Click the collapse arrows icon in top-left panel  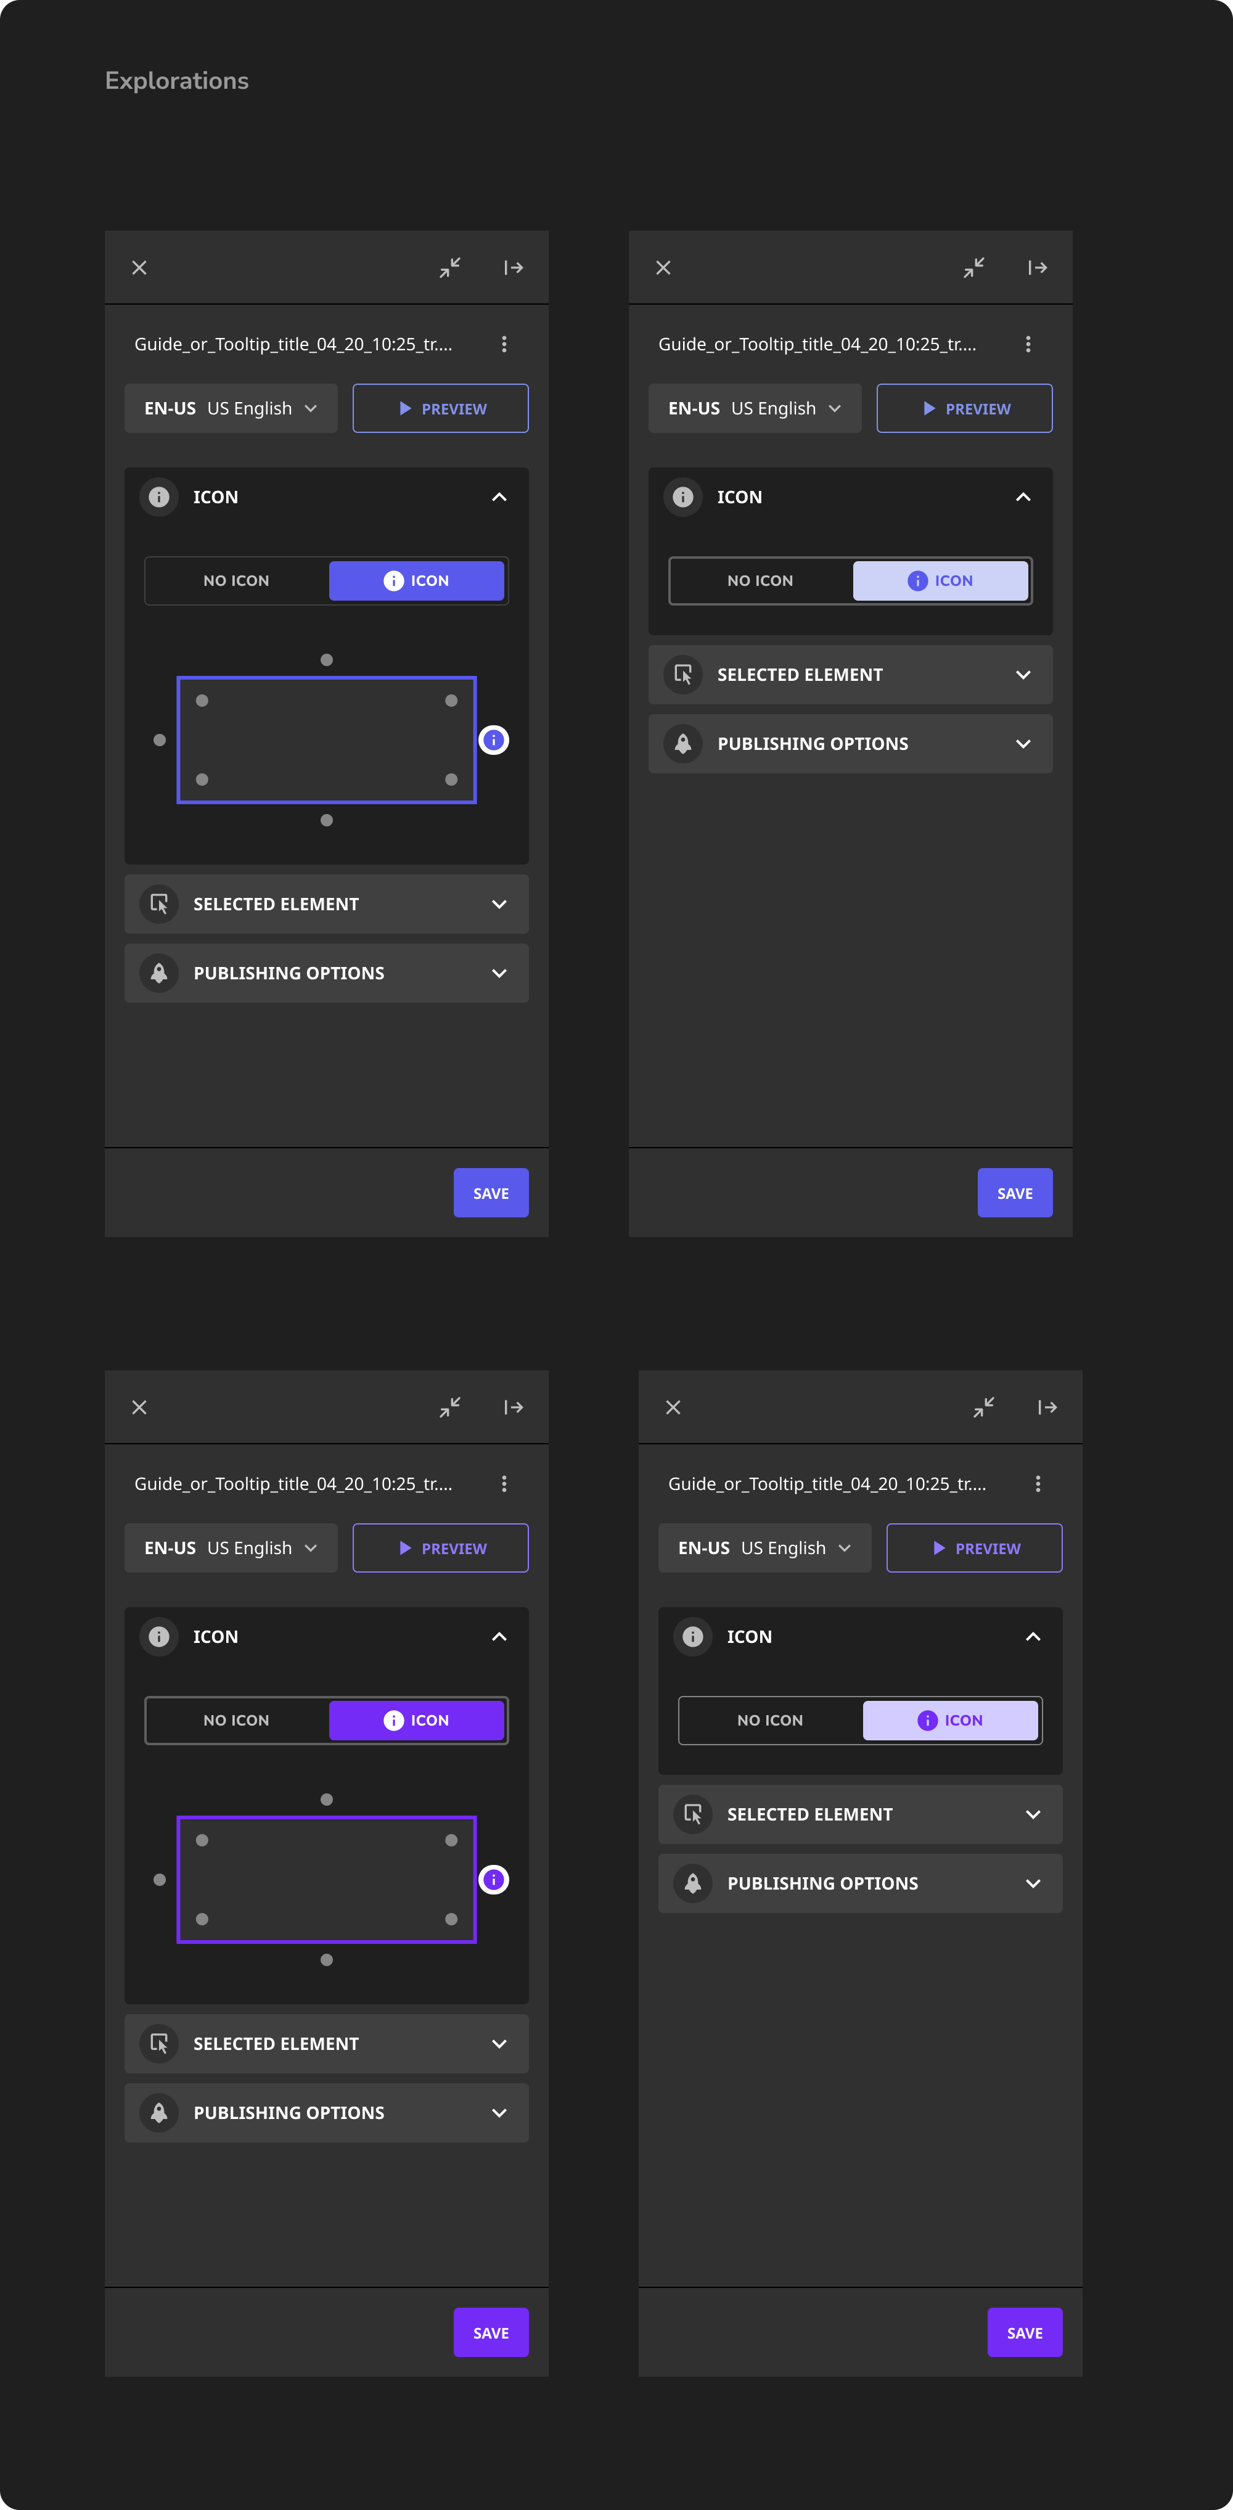click(x=450, y=267)
